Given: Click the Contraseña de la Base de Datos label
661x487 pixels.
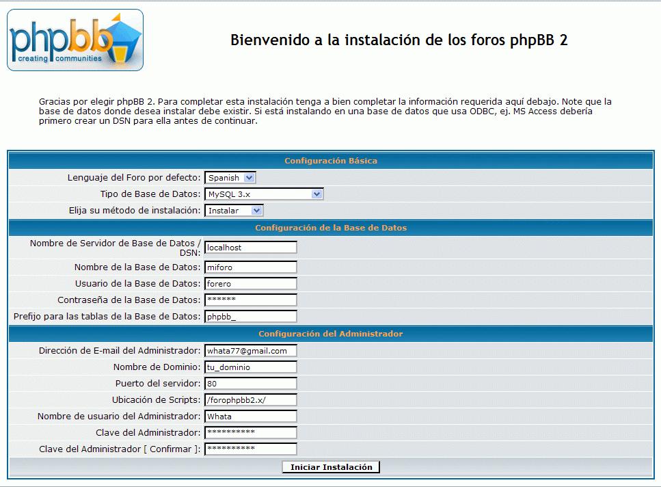Looking at the screenshot, I should 129,300.
